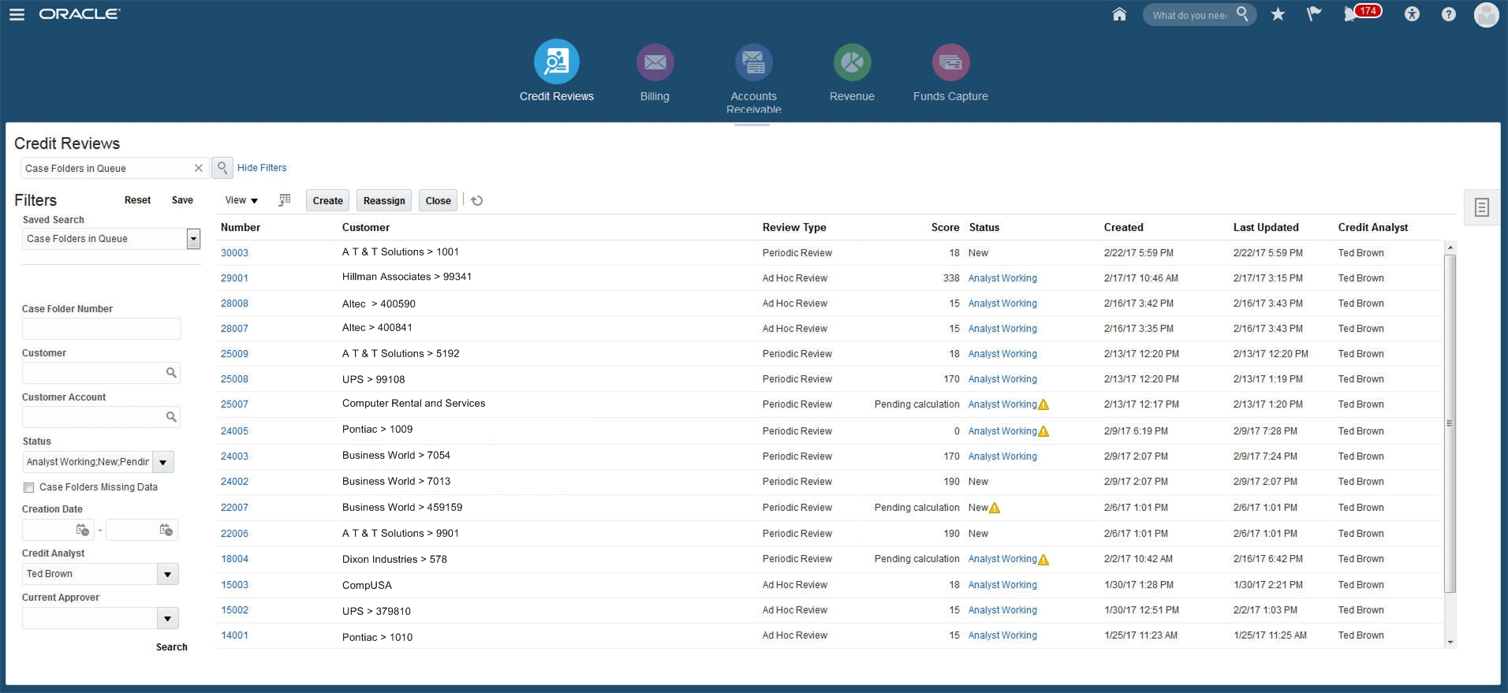This screenshot has height=693, width=1508.
Task: Expand the Credit Analyst dropdown
Action: pos(167,574)
